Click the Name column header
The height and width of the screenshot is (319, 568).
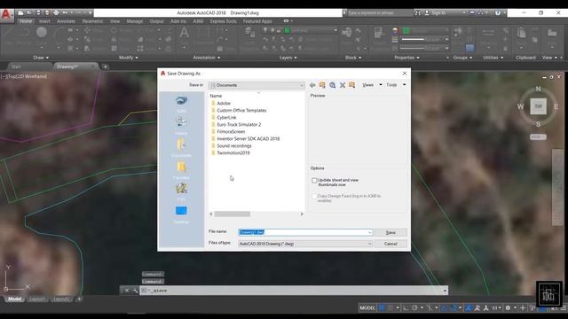click(216, 96)
